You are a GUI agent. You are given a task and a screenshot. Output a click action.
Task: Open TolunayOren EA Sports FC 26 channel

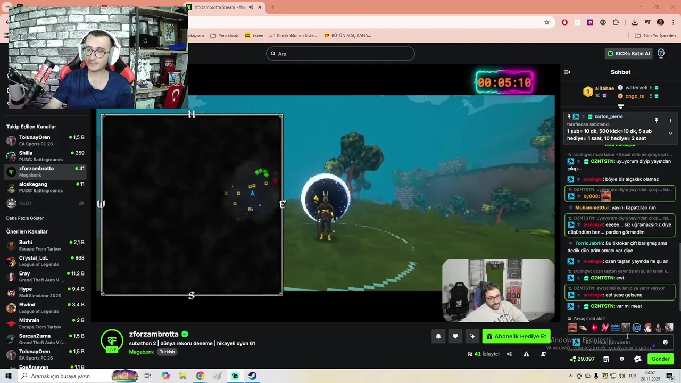pos(46,140)
